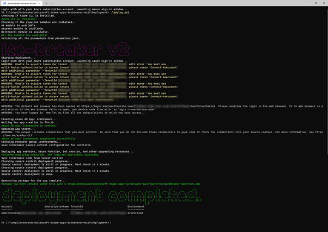Click the SubscriptionName column header
The image size is (328, 232).
[x=57, y=206]
